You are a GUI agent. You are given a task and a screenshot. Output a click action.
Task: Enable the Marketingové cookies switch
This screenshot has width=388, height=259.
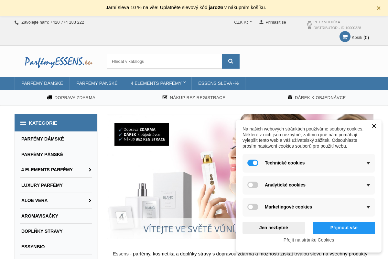pos(253,207)
